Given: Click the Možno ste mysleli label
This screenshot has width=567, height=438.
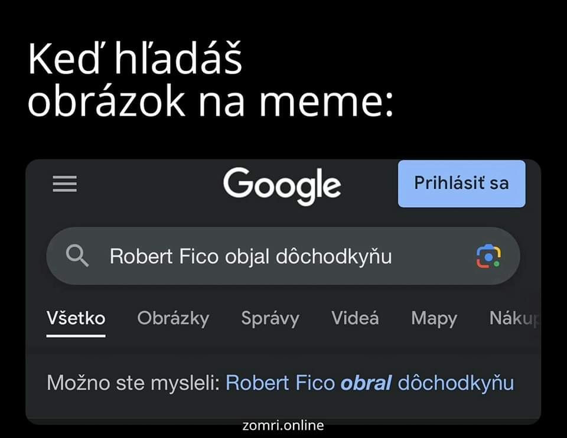Looking at the screenshot, I should [x=133, y=383].
